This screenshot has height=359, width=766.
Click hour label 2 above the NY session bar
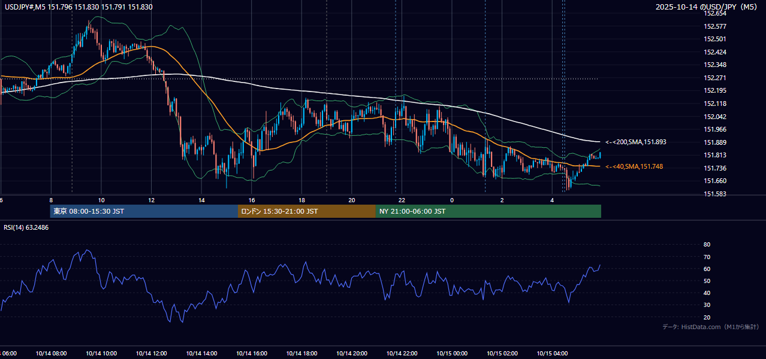[x=502, y=200]
